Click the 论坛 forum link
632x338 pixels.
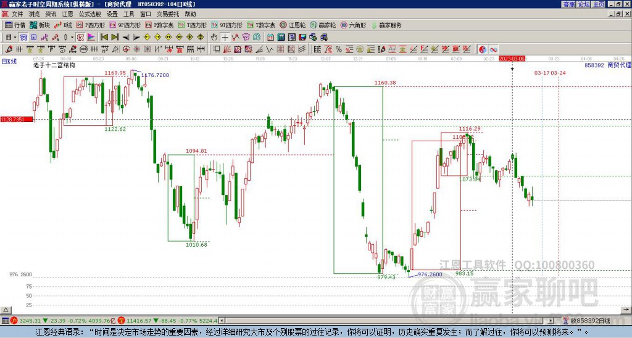(x=584, y=4)
